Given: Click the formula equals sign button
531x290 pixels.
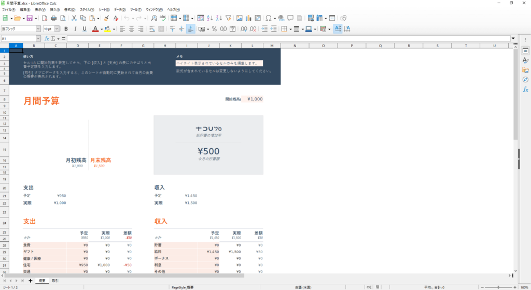Looking at the screenshot, I should tap(63, 38).
